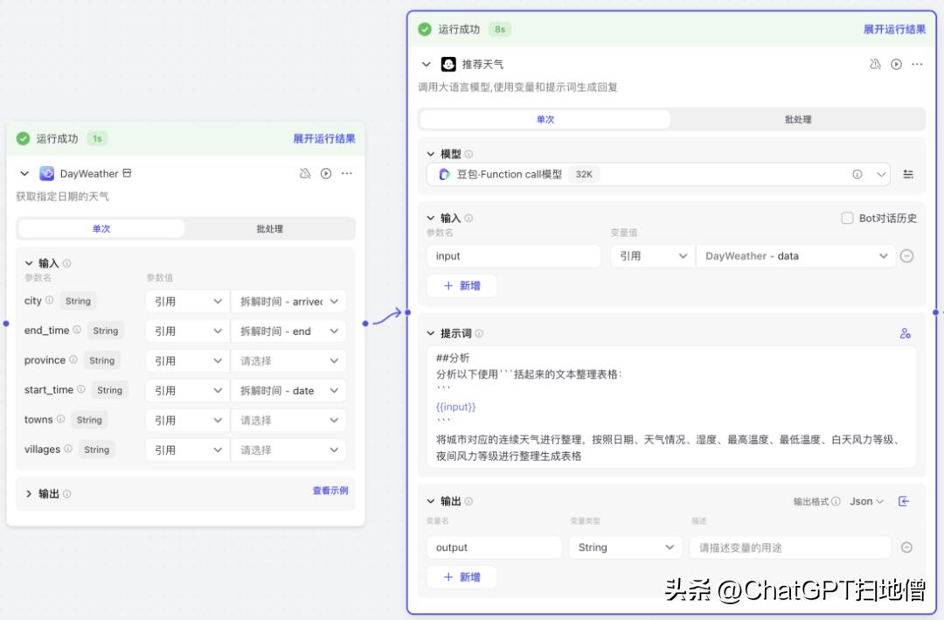This screenshot has width=944, height=620.
Task: Open model parameter settings sliders icon
Action: 908,174
